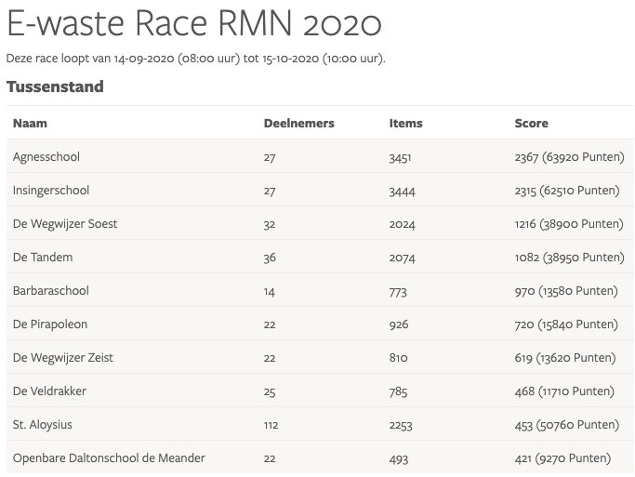Click the Deelnemers column header
Screen dimensions: 635x477
298,123
